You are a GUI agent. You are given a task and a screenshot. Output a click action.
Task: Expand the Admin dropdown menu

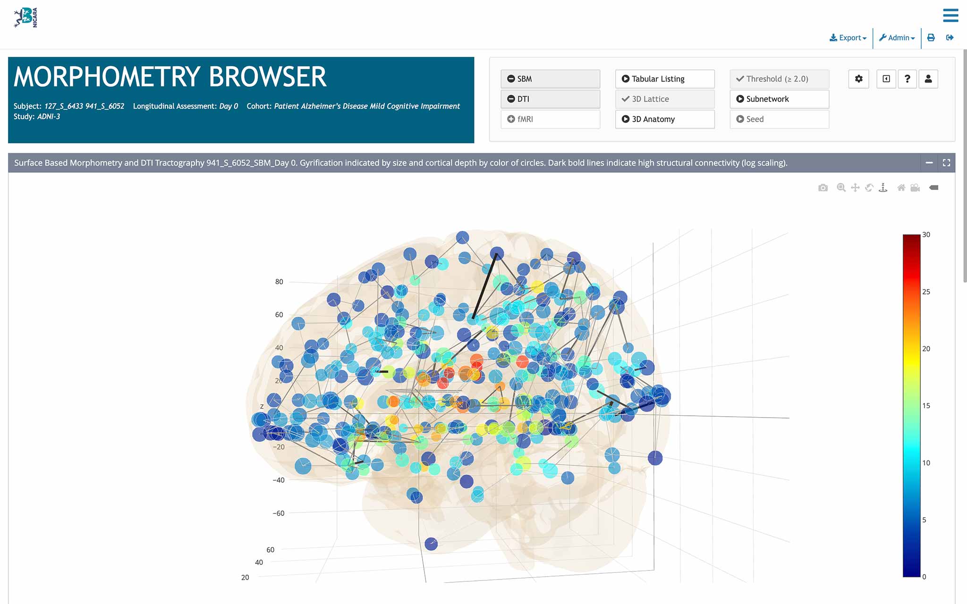coord(897,38)
